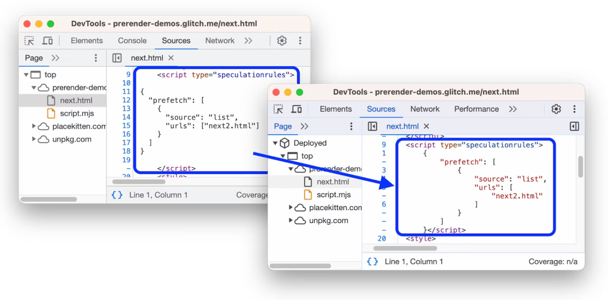Click "prefetch" key in back window code
608x300 pixels.
tap(172, 100)
